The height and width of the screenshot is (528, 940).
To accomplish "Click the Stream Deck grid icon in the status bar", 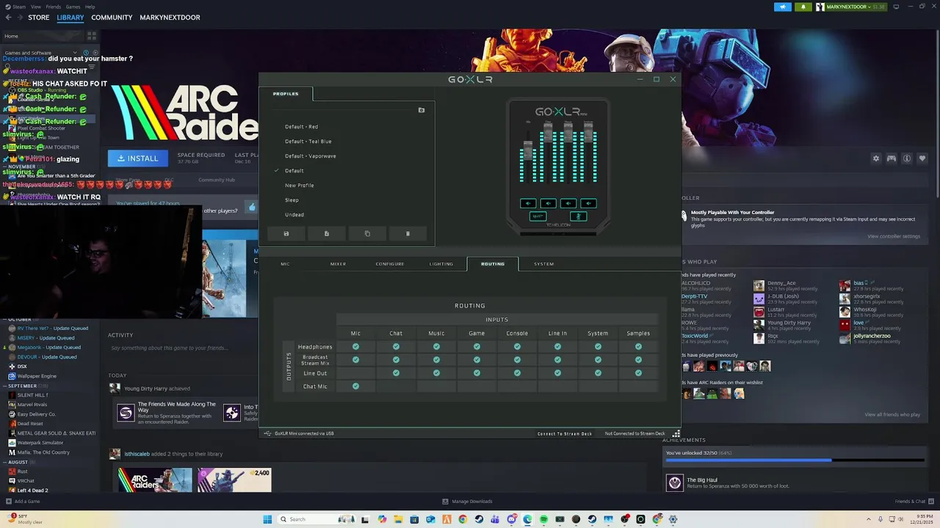I will (x=676, y=433).
